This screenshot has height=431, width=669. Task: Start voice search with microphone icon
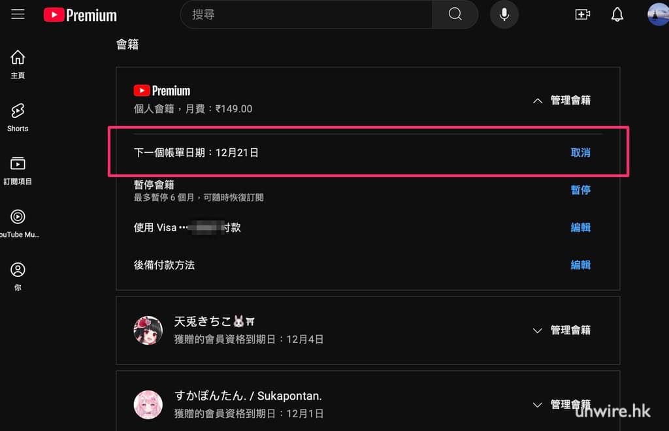point(504,14)
